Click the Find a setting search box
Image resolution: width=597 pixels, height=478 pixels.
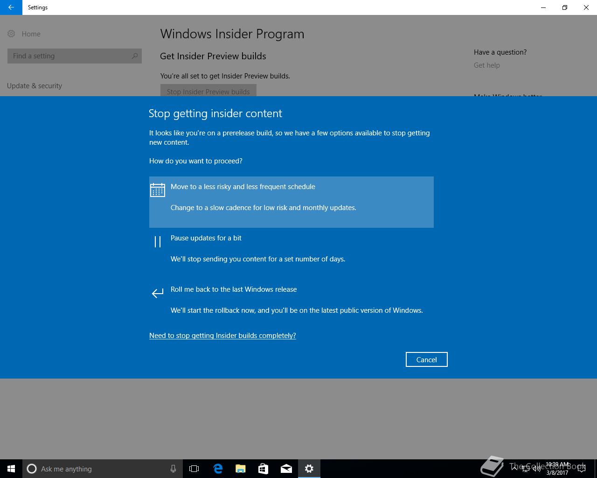point(75,56)
